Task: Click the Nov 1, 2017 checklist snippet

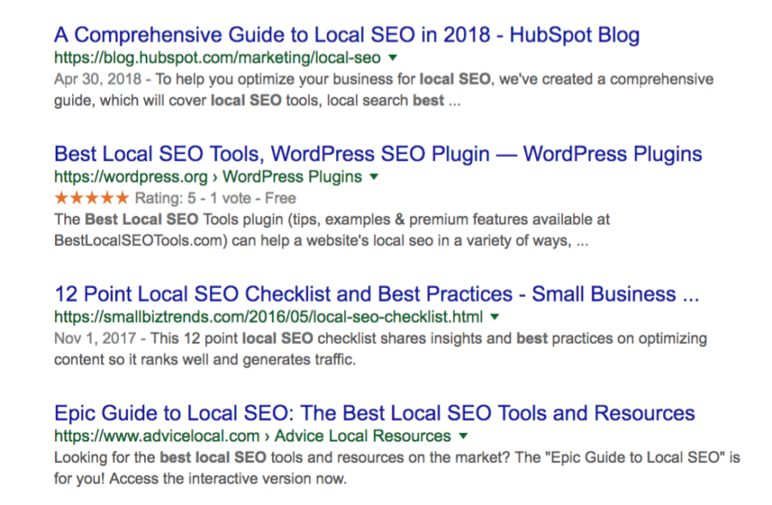Action: 380,349
